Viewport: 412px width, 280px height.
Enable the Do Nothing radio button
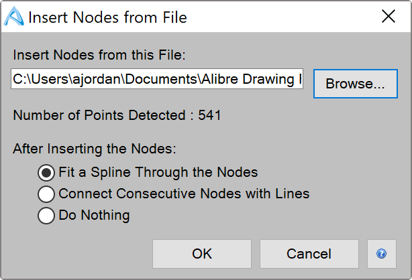pos(46,216)
